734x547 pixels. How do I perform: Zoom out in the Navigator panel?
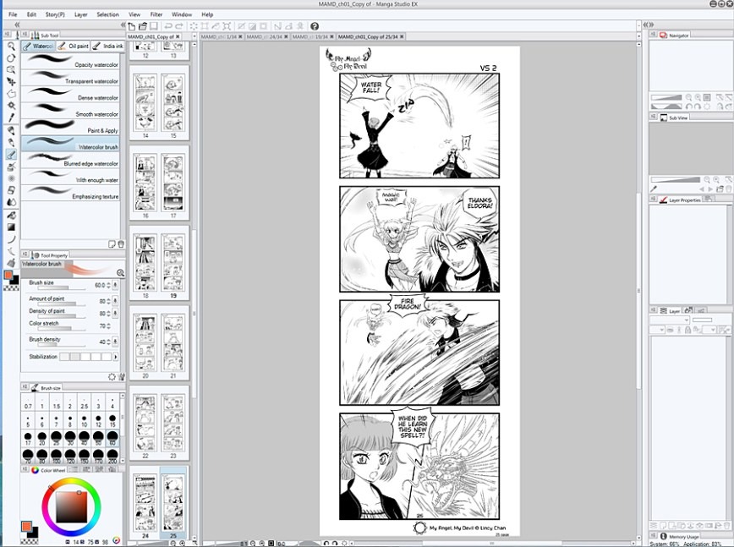point(688,97)
